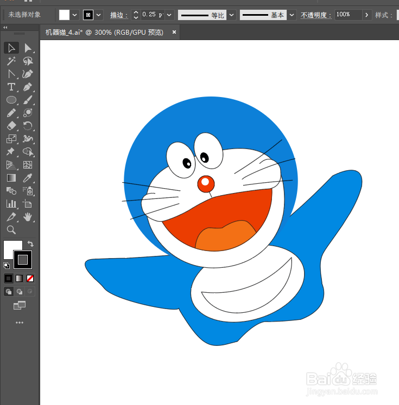The width and height of the screenshot is (399, 405).
Task: Open stroke color dropdown arrow
Action: point(98,15)
